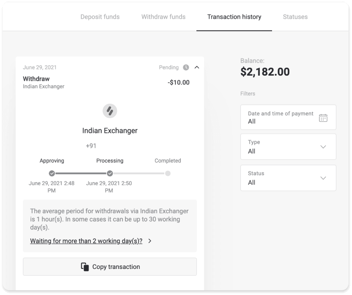Open the Status filter dropdown
The height and width of the screenshot is (295, 352).
(x=323, y=178)
